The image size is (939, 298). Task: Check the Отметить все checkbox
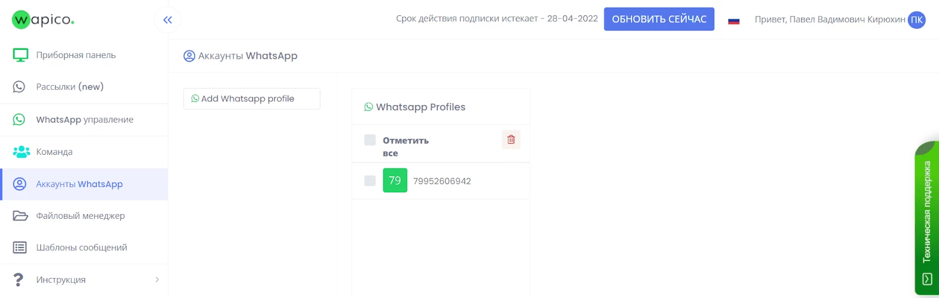(x=370, y=140)
